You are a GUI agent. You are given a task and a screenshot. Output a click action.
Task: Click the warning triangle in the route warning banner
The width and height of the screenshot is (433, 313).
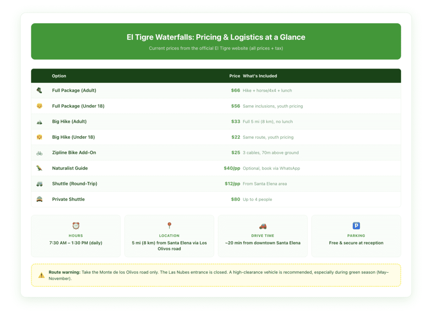pyautogui.click(x=41, y=275)
